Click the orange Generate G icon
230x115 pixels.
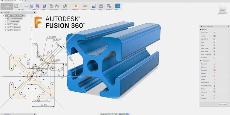click(x=76, y=6)
